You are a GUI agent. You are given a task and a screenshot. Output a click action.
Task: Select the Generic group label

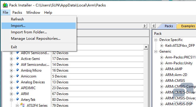165,51
